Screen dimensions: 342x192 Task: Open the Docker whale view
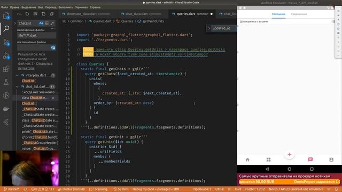6,109
